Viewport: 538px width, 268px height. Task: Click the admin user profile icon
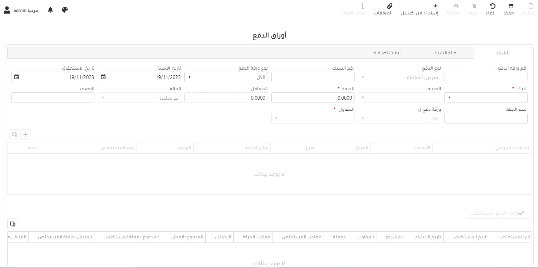pos(7,10)
